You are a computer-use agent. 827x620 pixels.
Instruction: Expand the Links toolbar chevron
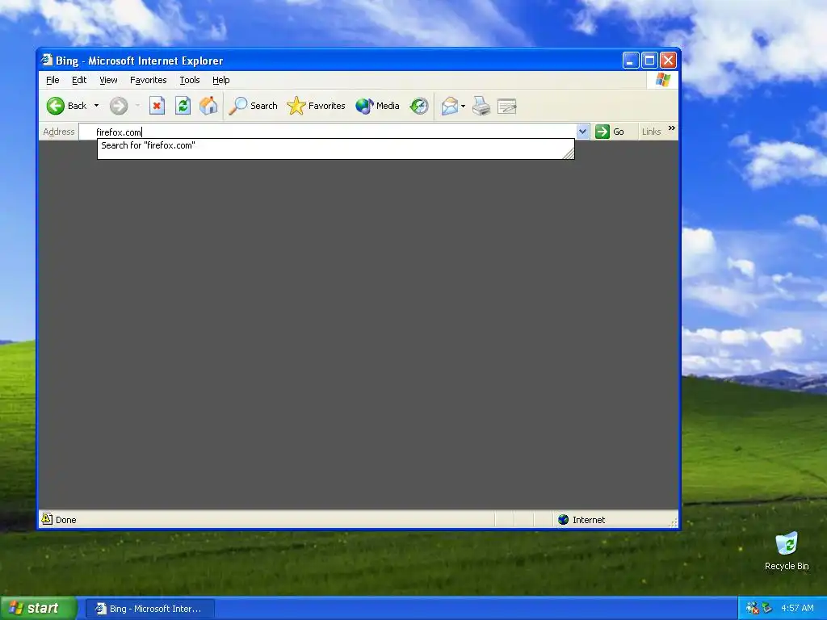click(671, 128)
